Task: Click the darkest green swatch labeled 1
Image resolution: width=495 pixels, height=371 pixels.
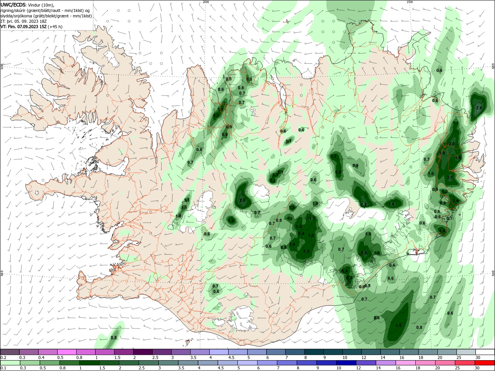Action: (x=90, y=363)
